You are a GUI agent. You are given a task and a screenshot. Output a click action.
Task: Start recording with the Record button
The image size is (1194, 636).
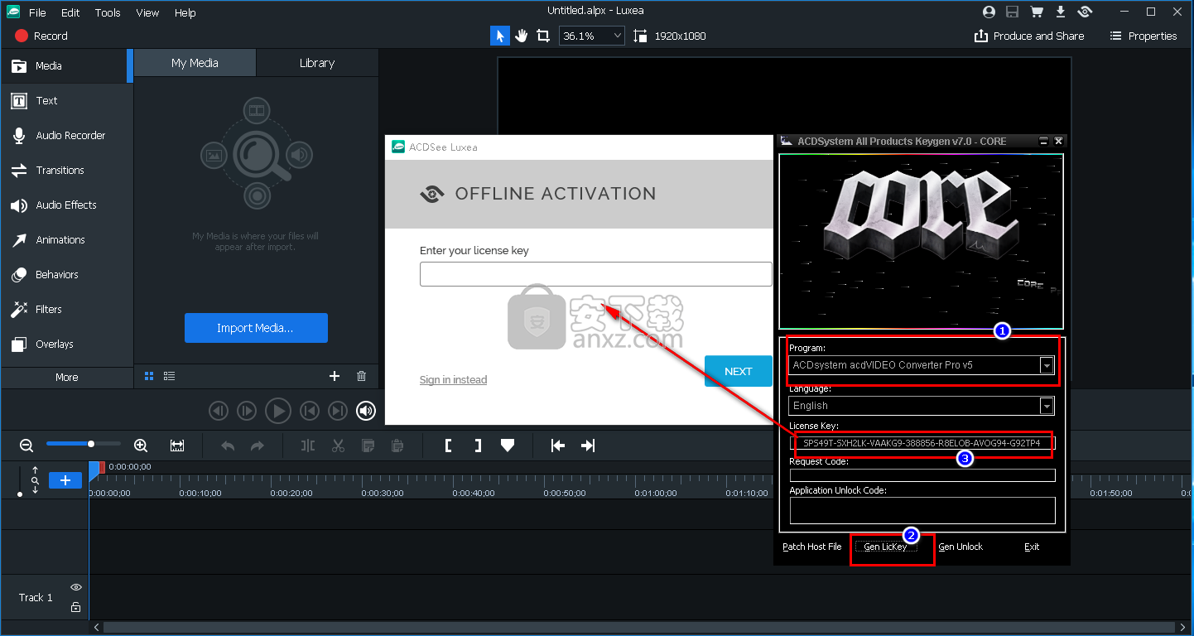(x=41, y=36)
